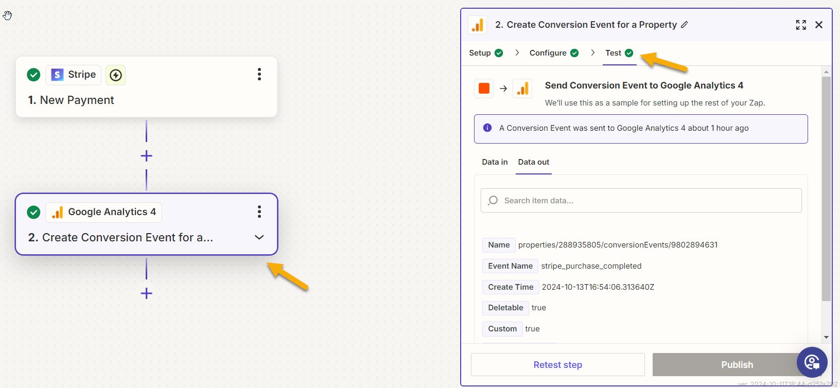Image resolution: width=840 pixels, height=388 pixels.
Task: Open the Setup tab
Action: [x=486, y=53]
